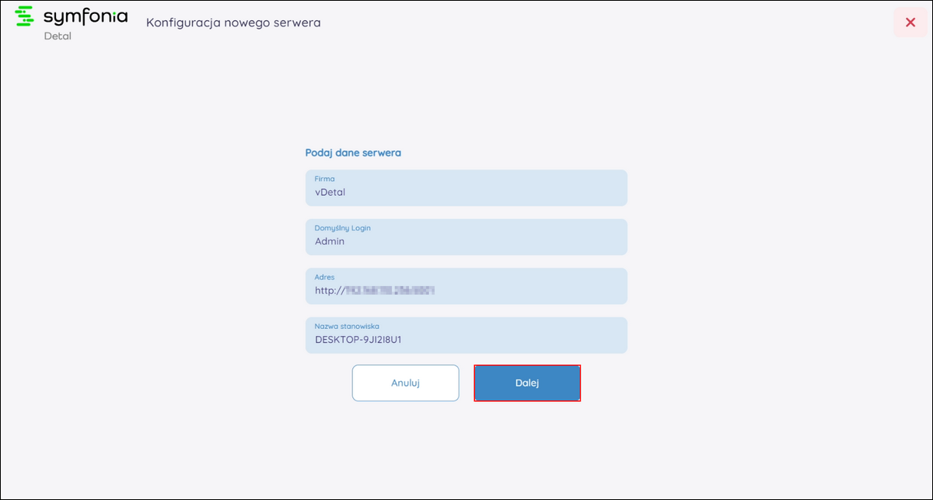Close the server configuration window with the red X

click(910, 23)
